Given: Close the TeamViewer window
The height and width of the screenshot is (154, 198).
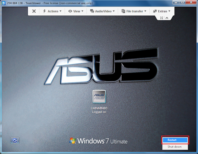Looking at the screenshot, I should pos(191,2).
